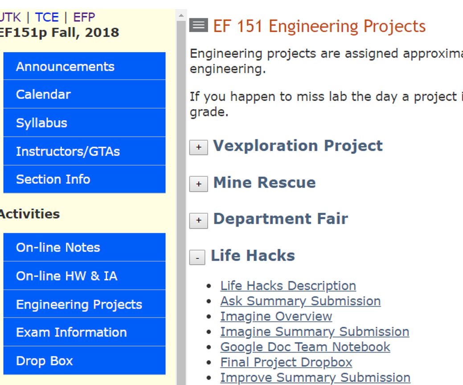
Task: Expand the Mine Rescue section
Action: point(198,183)
